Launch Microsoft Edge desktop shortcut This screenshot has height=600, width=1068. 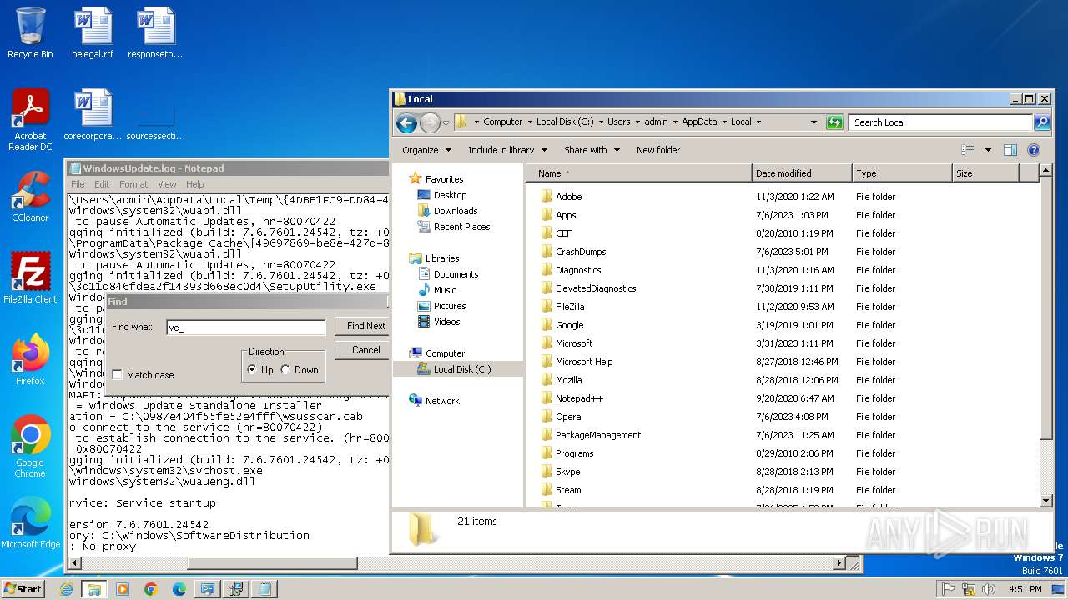pyautogui.click(x=30, y=523)
